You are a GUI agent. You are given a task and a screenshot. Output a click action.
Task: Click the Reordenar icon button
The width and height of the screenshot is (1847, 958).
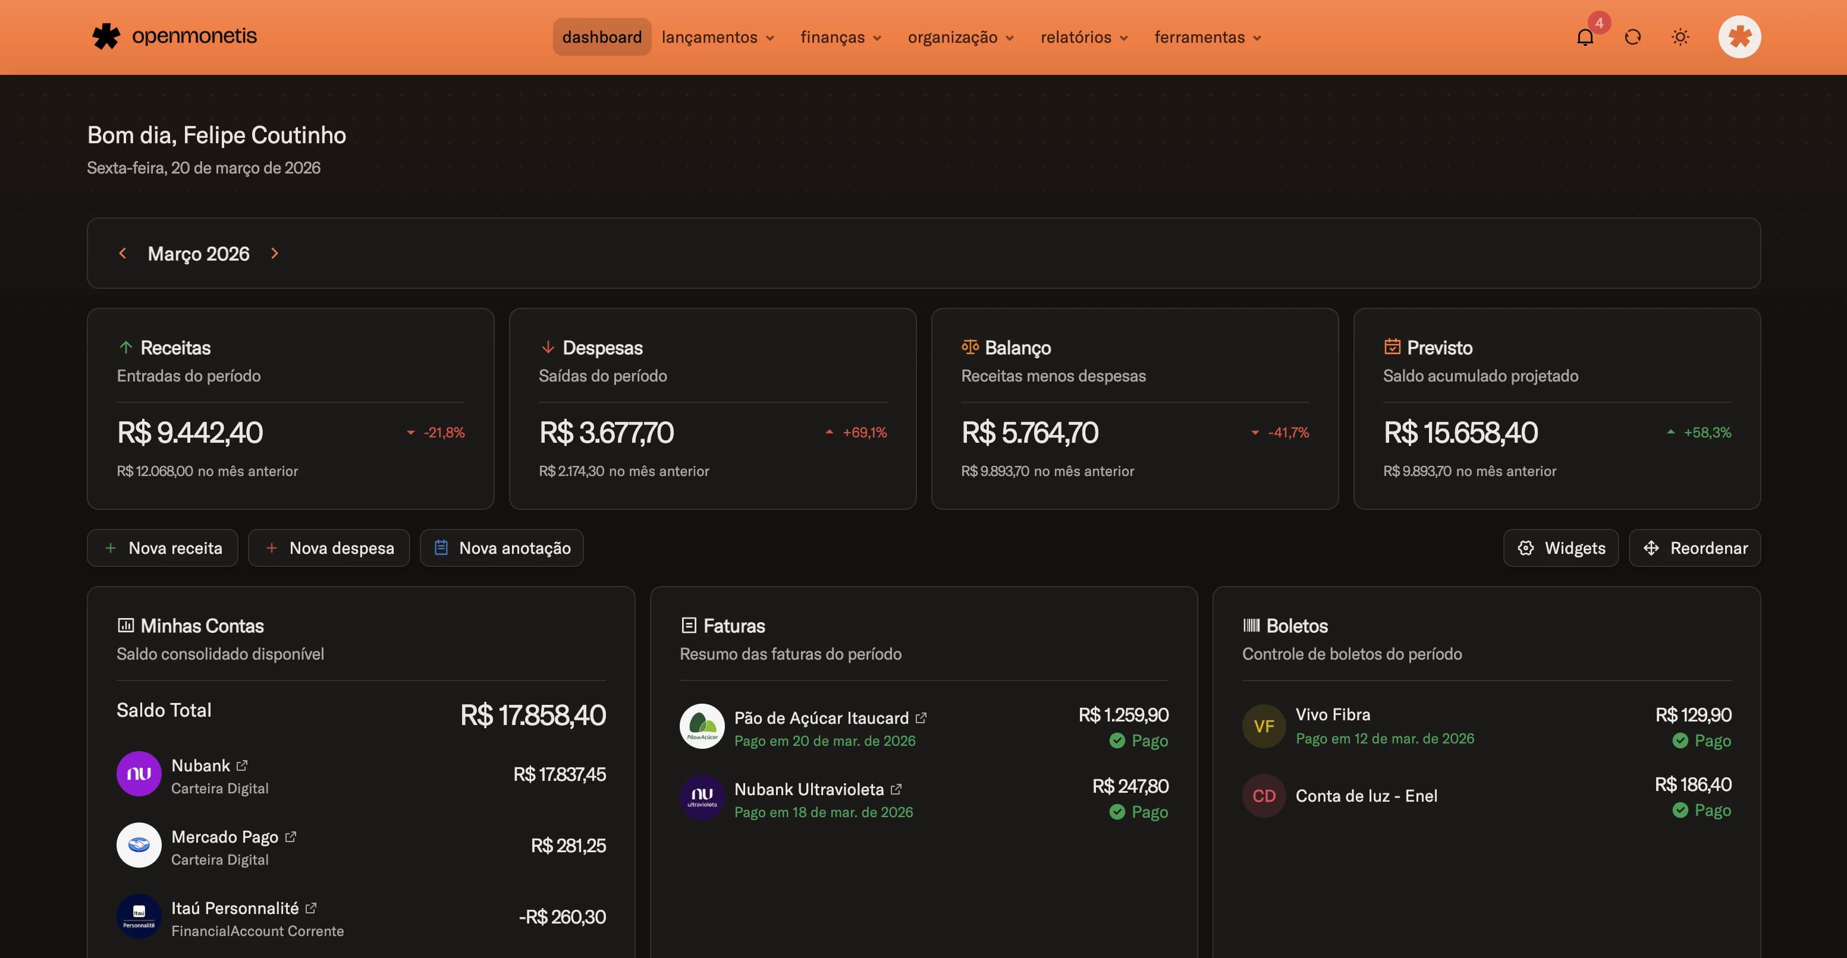pos(1651,547)
